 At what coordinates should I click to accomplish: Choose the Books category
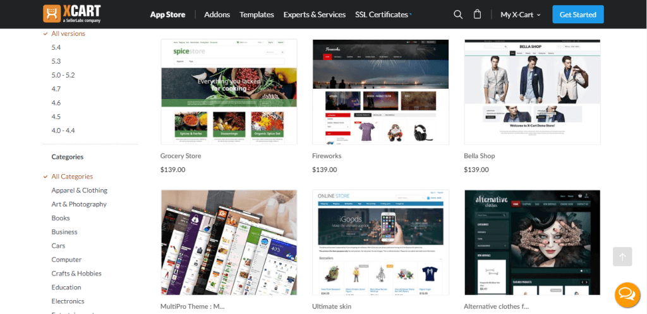(61, 218)
